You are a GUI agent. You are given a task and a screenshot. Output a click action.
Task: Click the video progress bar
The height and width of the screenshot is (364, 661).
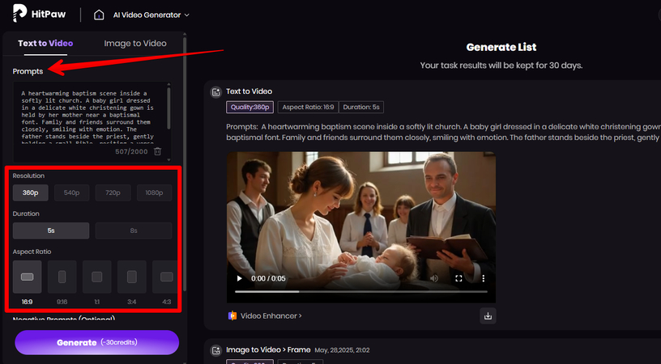360,291
